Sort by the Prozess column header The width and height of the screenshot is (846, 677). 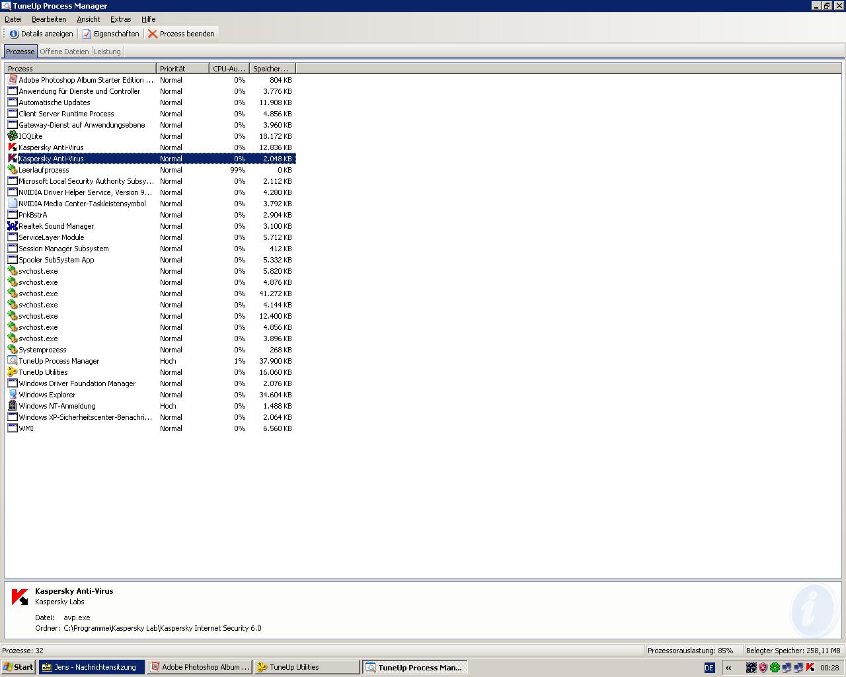point(81,69)
